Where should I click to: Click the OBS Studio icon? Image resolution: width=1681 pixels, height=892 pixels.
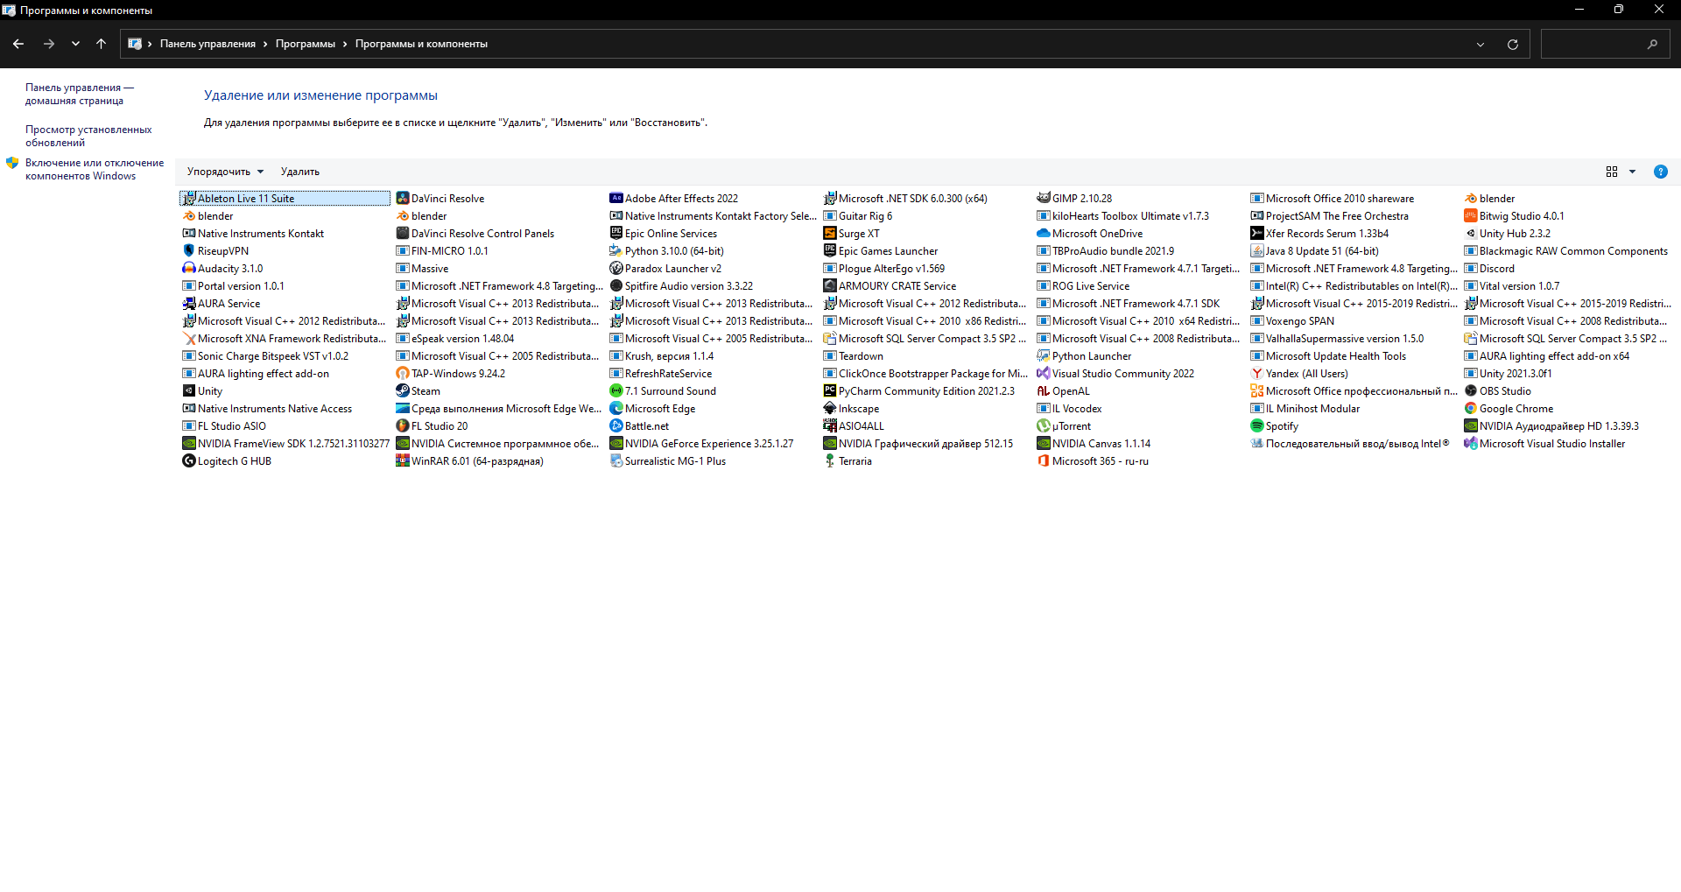[1471, 391]
